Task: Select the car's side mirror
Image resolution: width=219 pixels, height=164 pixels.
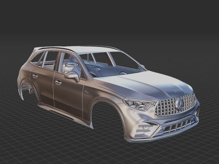Action: 72,77
